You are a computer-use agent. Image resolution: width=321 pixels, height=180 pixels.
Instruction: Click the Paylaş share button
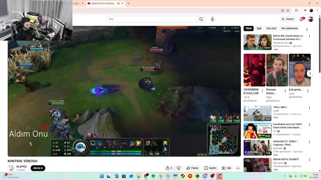tap(192, 168)
